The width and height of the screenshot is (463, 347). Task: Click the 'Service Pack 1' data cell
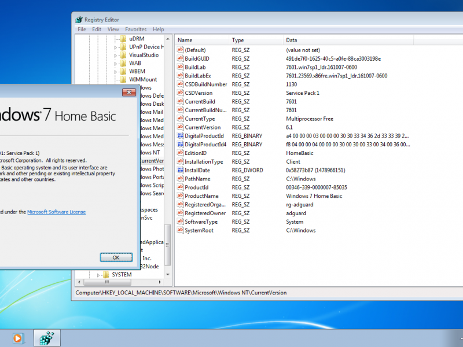click(303, 93)
